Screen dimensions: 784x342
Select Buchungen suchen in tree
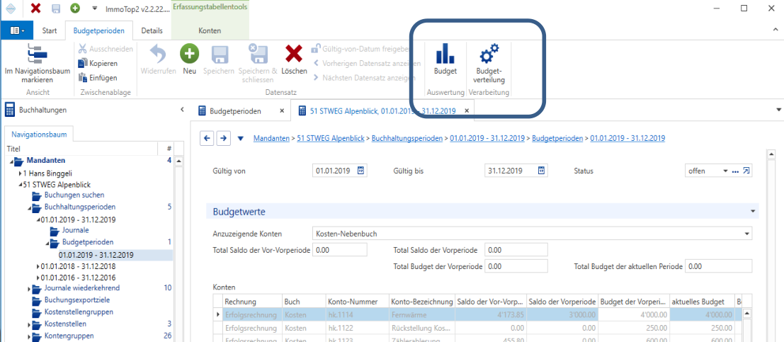[x=74, y=195]
